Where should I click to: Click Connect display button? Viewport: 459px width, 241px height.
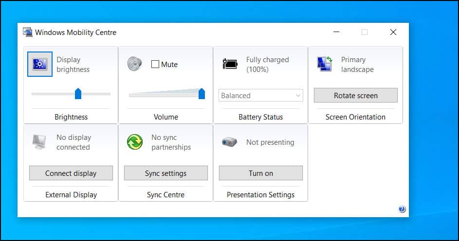[71, 173]
